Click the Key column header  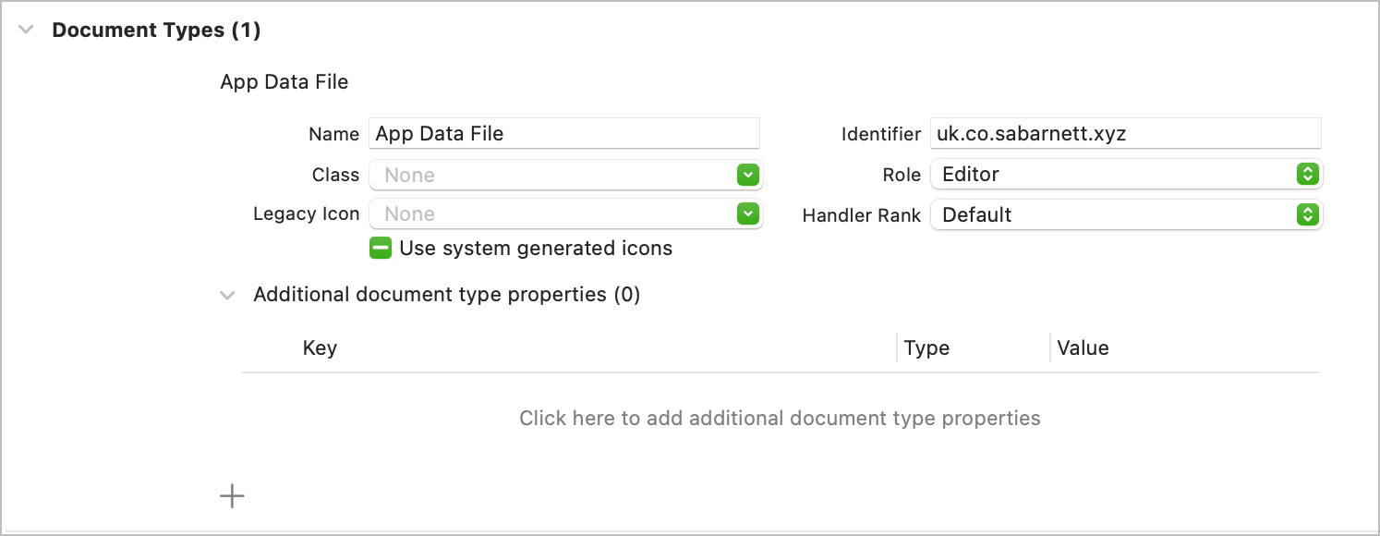coord(320,348)
